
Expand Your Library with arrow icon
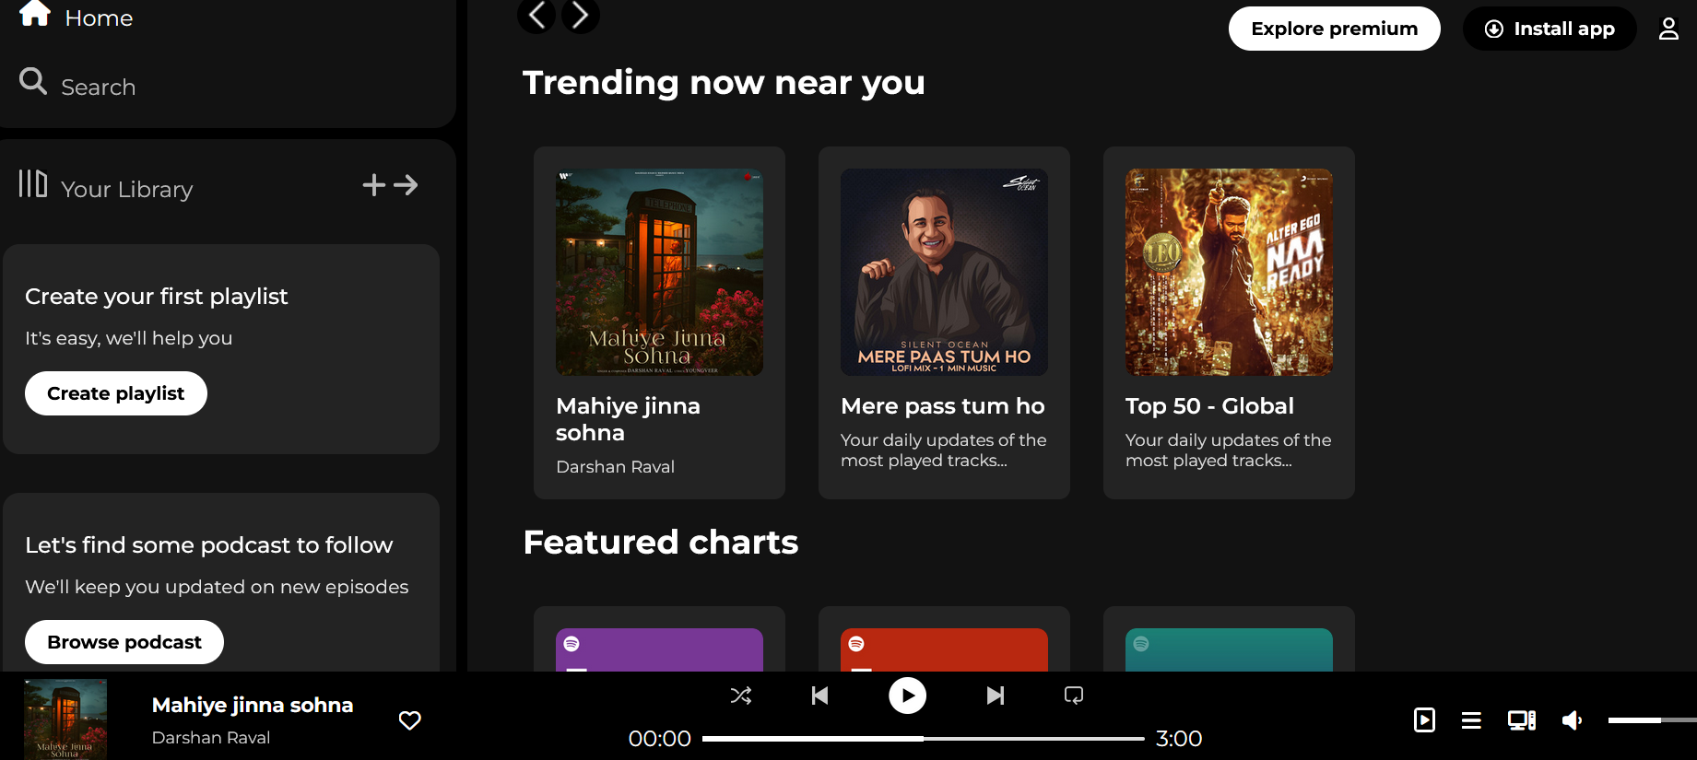(406, 185)
